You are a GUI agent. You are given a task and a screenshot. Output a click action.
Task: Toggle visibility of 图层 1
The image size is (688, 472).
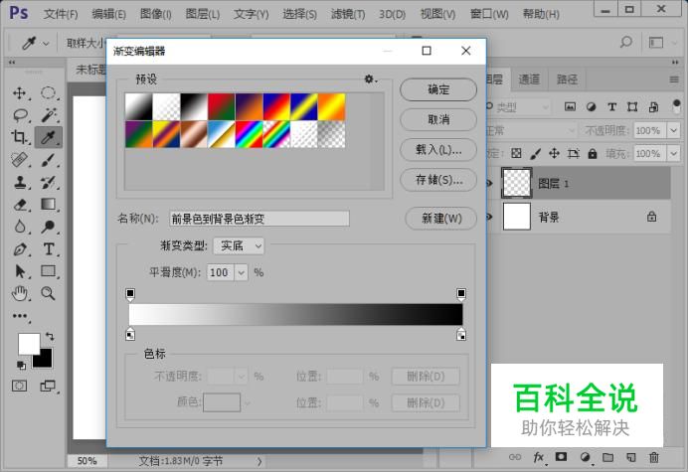[x=488, y=184]
